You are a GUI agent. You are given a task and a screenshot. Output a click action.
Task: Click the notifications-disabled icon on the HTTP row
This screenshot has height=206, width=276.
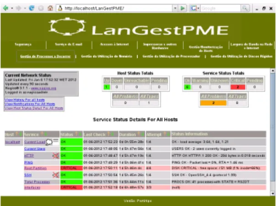pyautogui.click(x=56, y=155)
